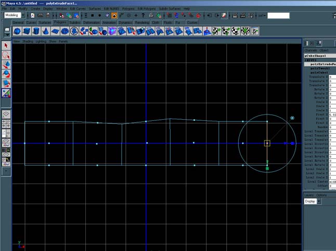The width and height of the screenshot is (336, 251).
Task: Click the sel quick selection input field
Action: (278, 16)
